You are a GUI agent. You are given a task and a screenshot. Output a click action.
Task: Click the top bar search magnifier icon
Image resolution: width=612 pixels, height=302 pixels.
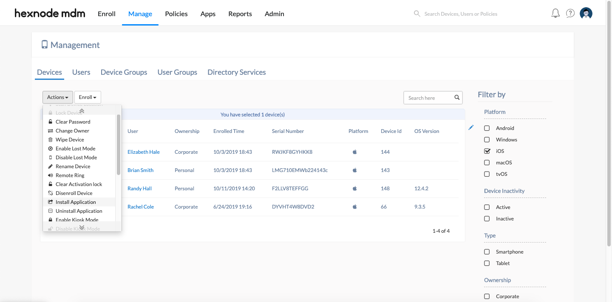417,14
